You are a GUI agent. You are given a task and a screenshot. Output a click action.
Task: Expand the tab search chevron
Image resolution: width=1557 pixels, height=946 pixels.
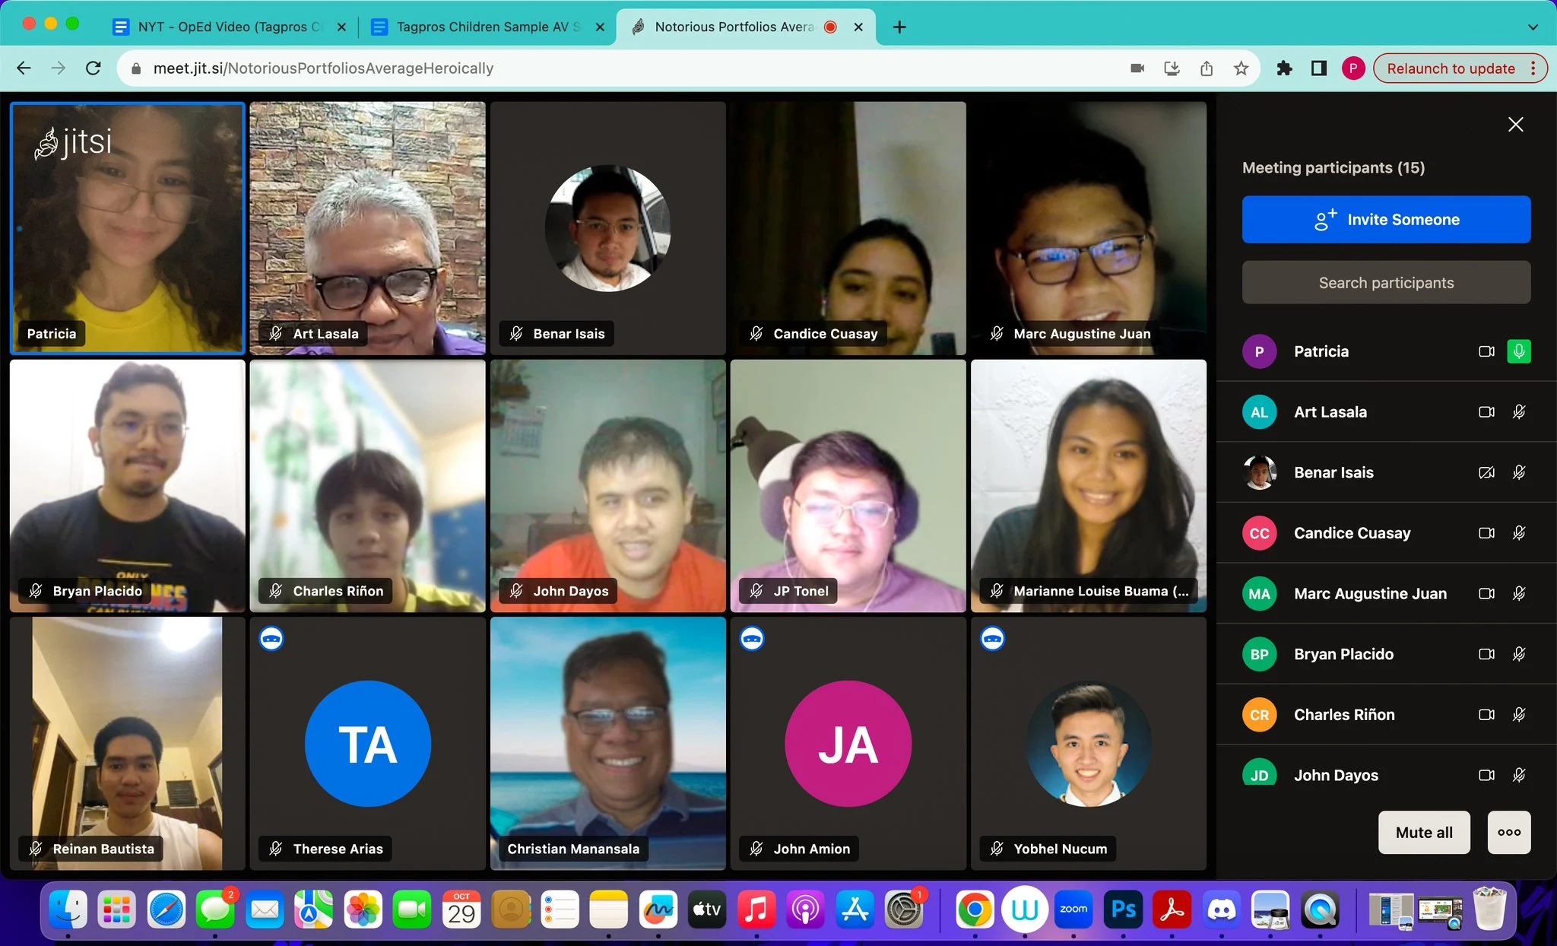coord(1533,27)
